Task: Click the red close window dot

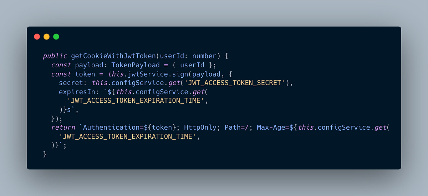Action: (x=37, y=36)
